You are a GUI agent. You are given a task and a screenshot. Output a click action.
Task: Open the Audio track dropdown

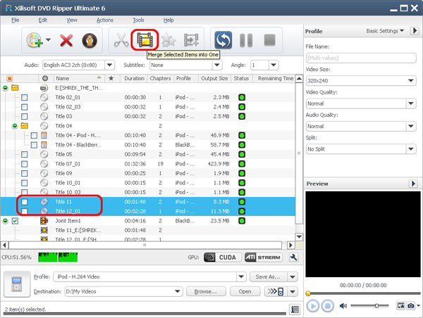[109, 65]
